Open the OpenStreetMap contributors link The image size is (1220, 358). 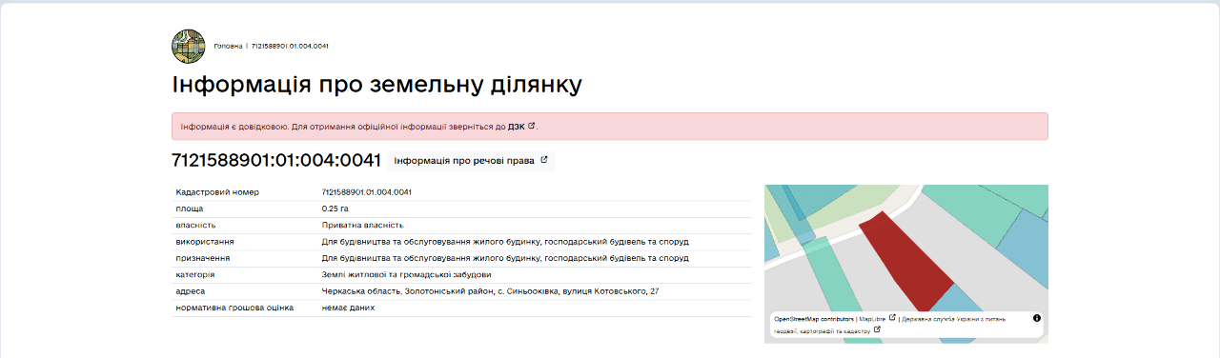click(814, 319)
